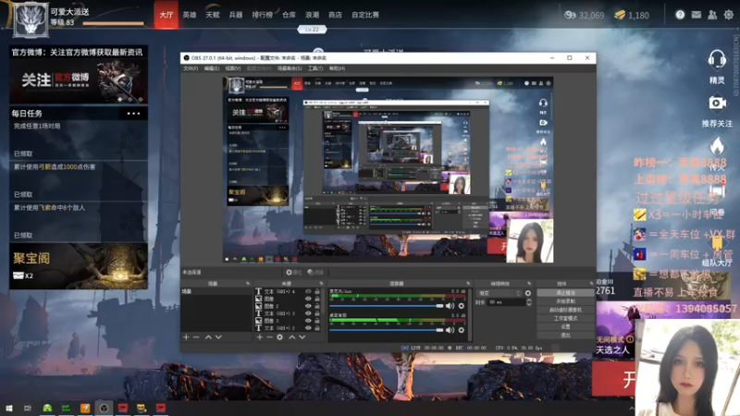Switch to the game 英雄 tab
The width and height of the screenshot is (740, 416).
point(190,15)
